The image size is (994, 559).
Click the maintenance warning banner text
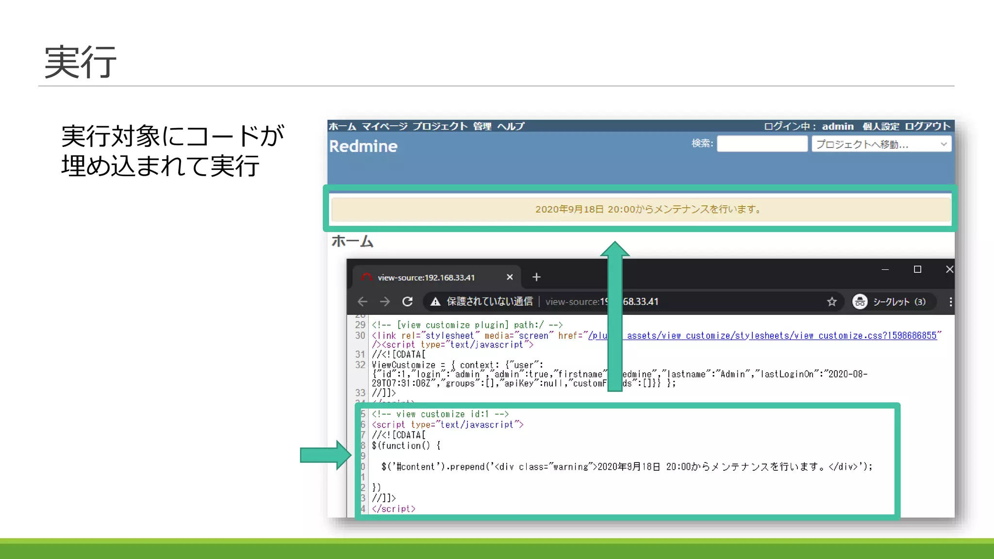point(648,209)
